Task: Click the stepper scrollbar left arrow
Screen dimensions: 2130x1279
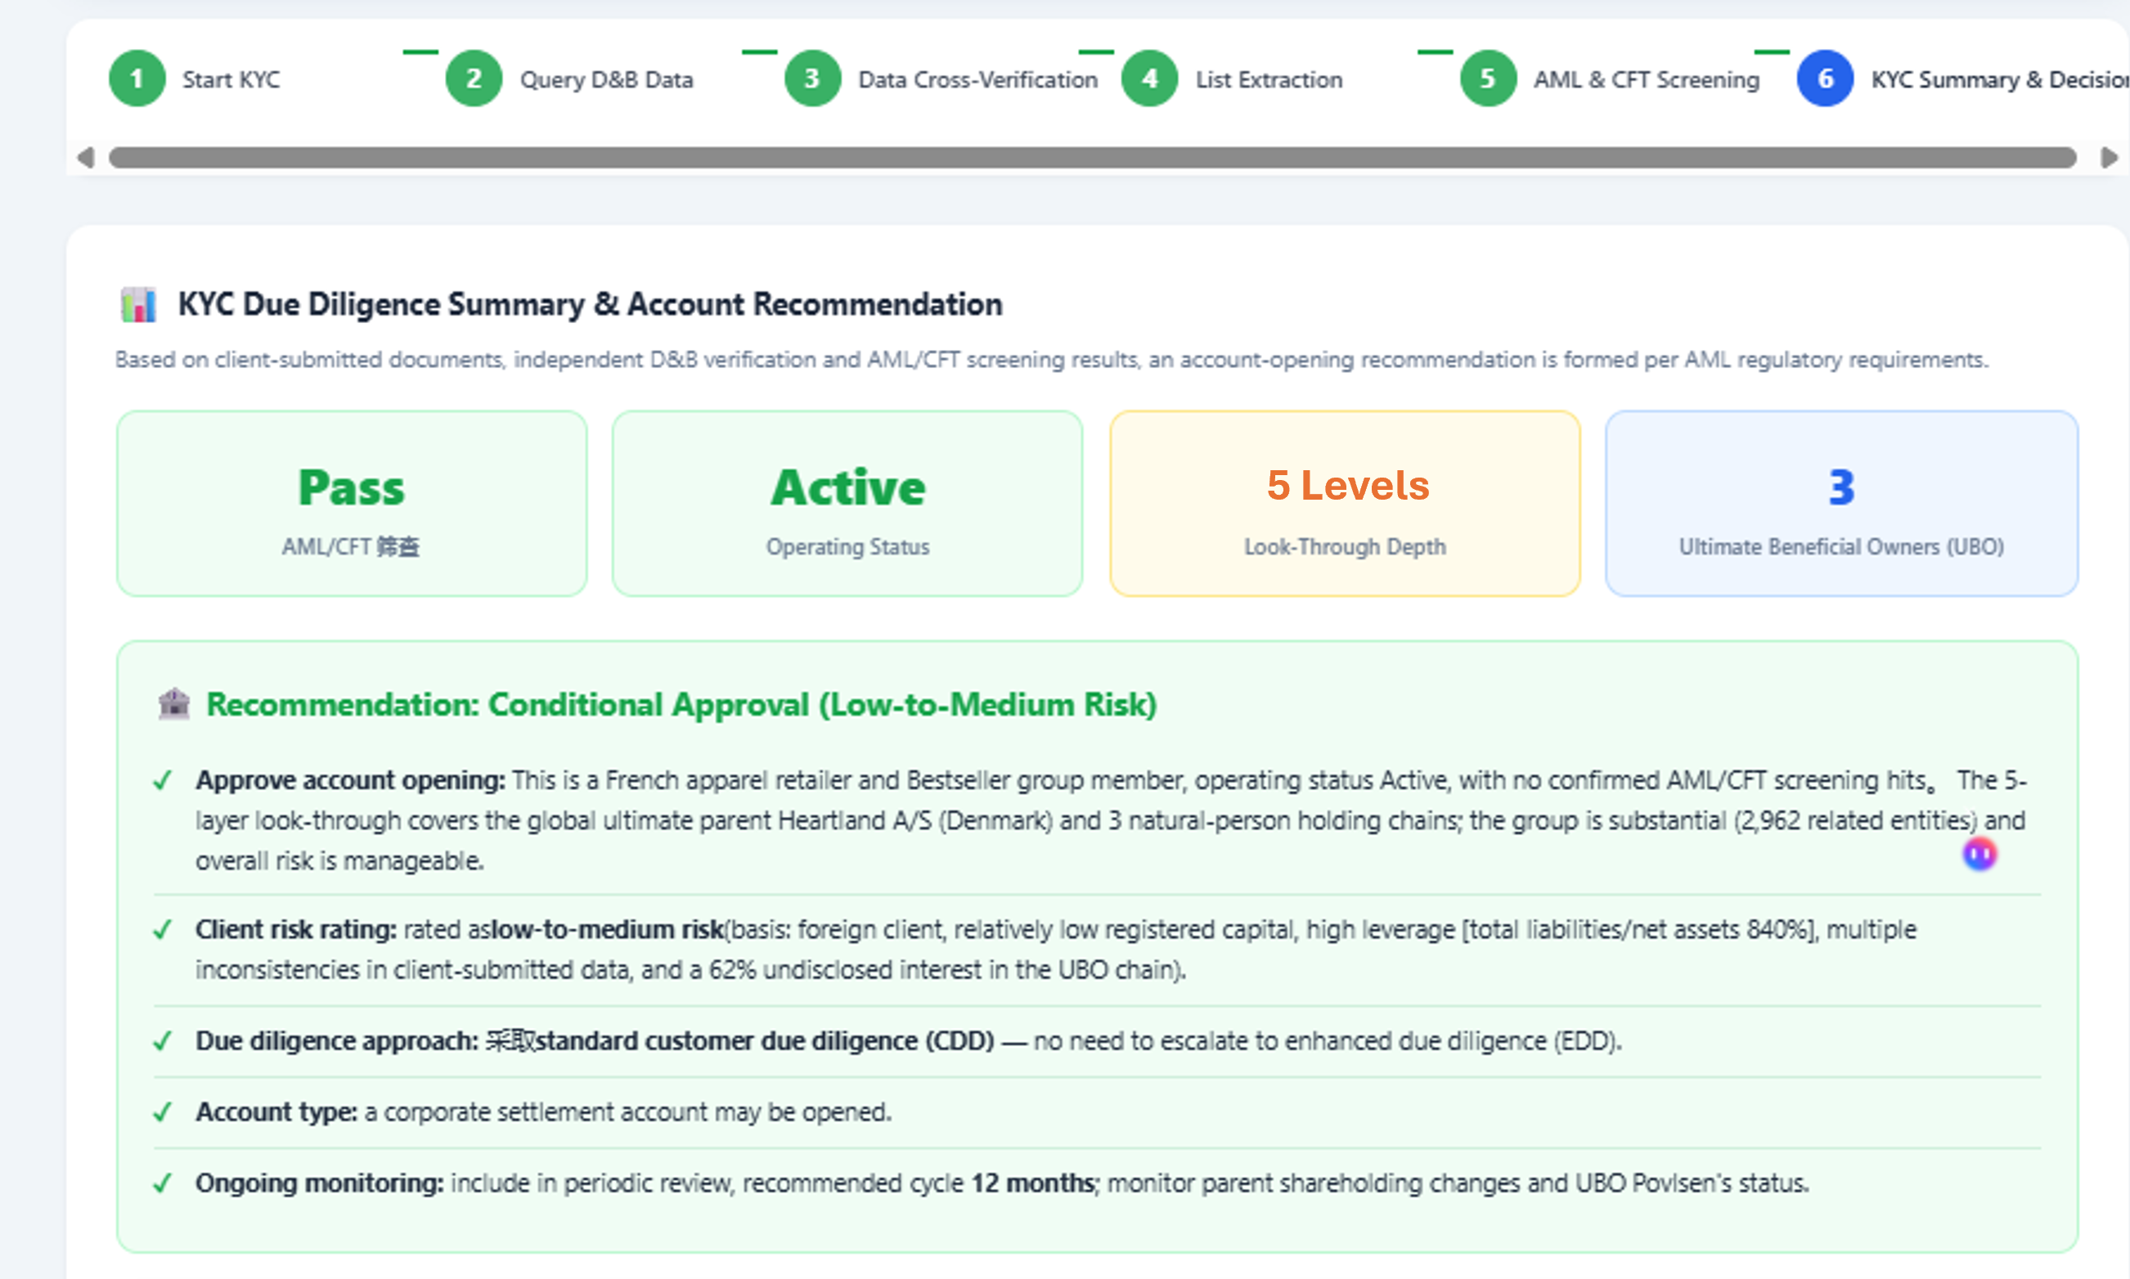Action: point(85,158)
